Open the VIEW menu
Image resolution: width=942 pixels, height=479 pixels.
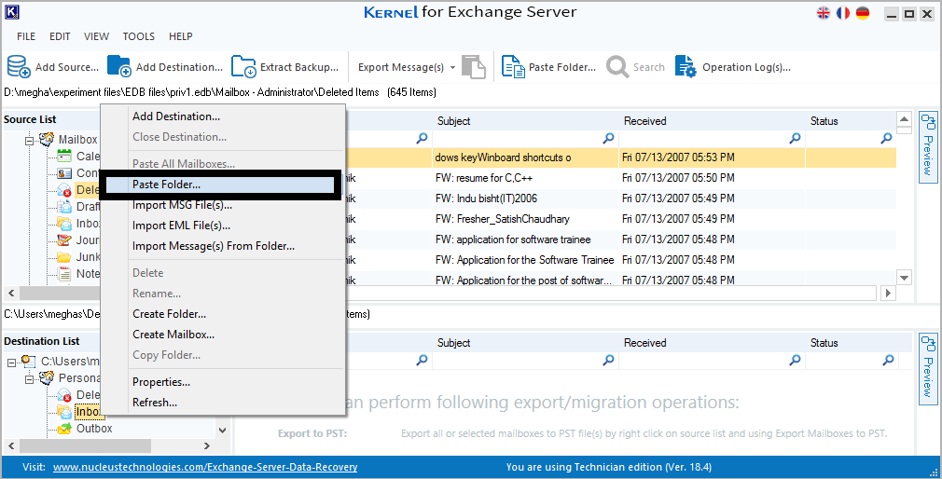[x=96, y=36]
